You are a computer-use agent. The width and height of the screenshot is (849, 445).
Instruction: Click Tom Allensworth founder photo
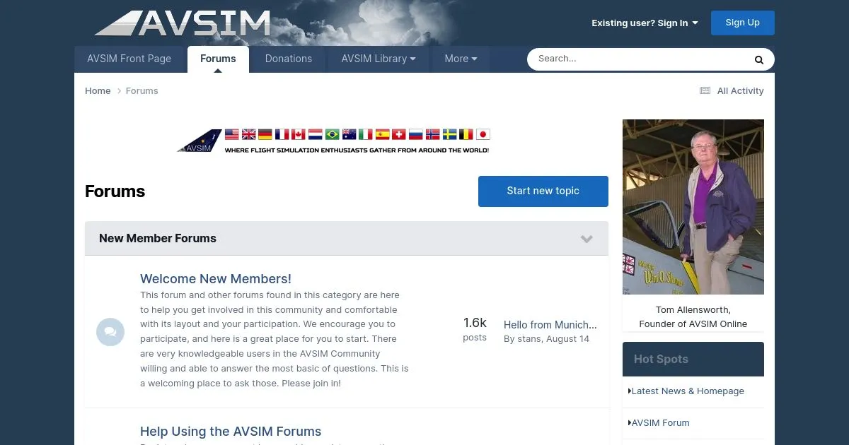[693, 206]
